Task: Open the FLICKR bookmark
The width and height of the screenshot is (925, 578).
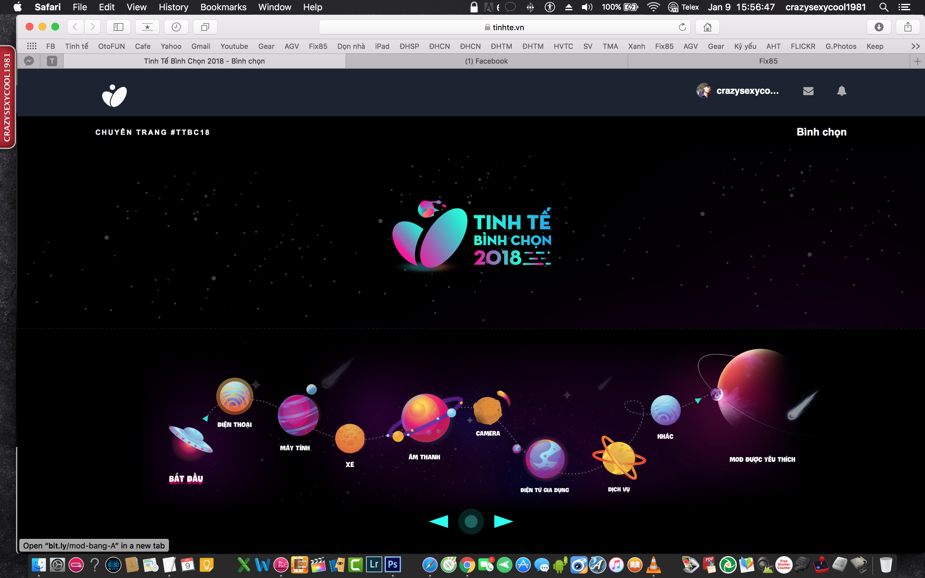Action: pyautogui.click(x=803, y=46)
